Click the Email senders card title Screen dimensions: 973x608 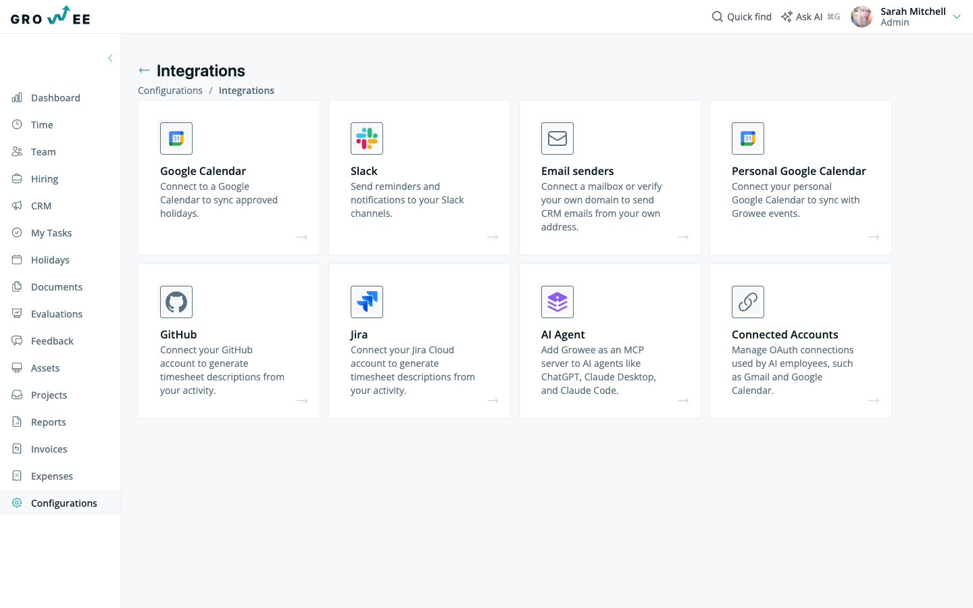coord(578,172)
